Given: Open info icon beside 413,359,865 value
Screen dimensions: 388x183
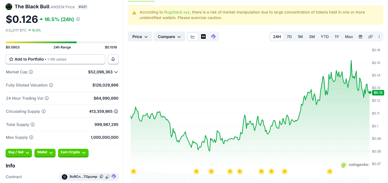Looking at the screenshot, I should [116, 111].
